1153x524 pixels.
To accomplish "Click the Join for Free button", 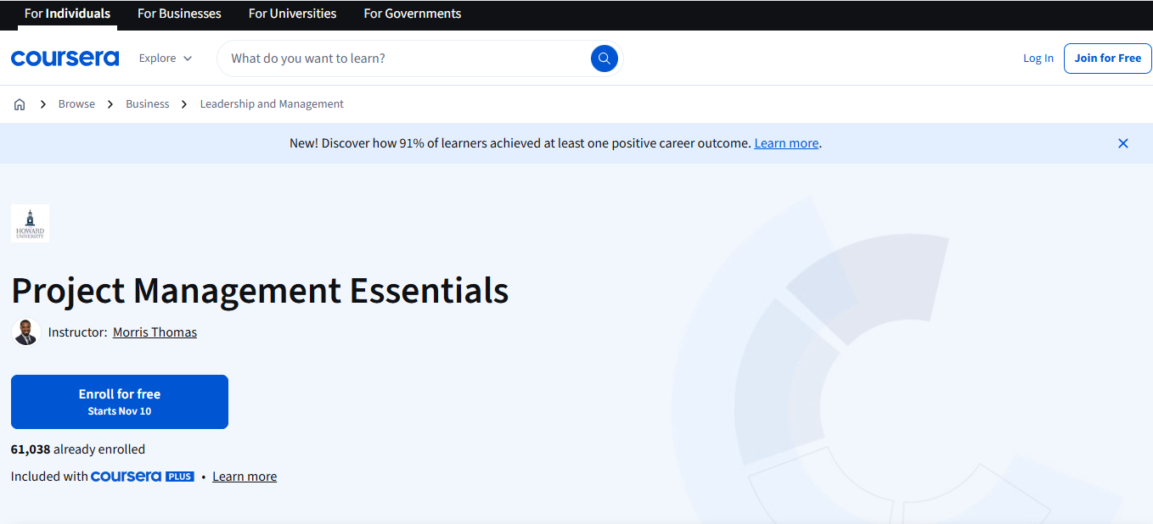I will tap(1107, 58).
